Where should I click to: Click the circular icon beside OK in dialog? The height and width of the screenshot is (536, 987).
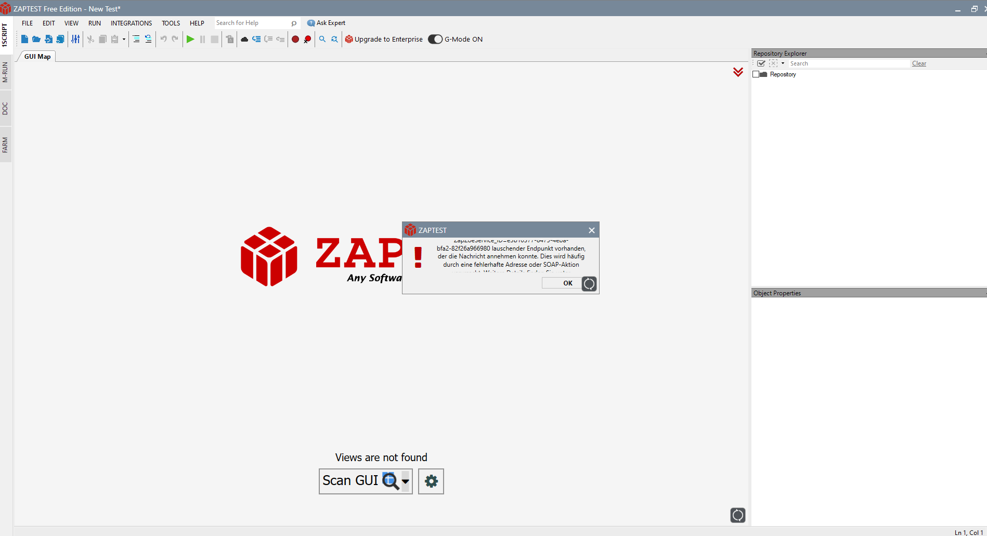point(589,284)
